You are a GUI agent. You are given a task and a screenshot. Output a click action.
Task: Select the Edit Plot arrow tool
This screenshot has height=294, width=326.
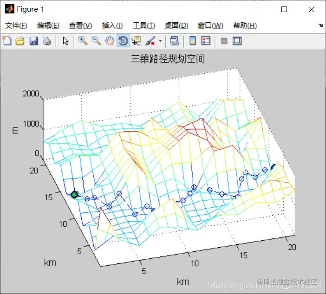65,41
